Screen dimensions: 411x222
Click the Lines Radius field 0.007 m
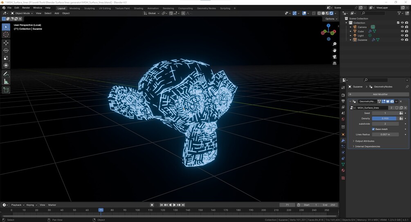(x=385, y=134)
